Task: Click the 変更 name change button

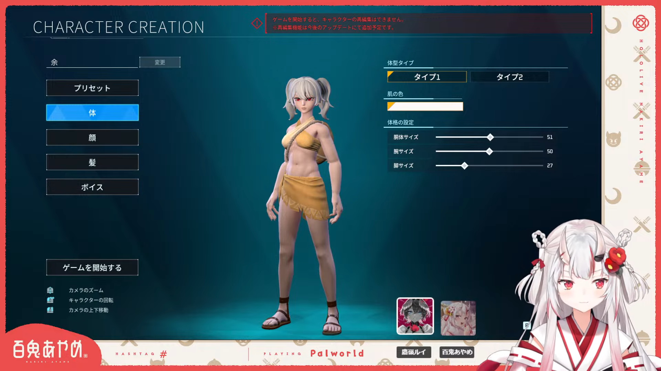Action: 160,62
